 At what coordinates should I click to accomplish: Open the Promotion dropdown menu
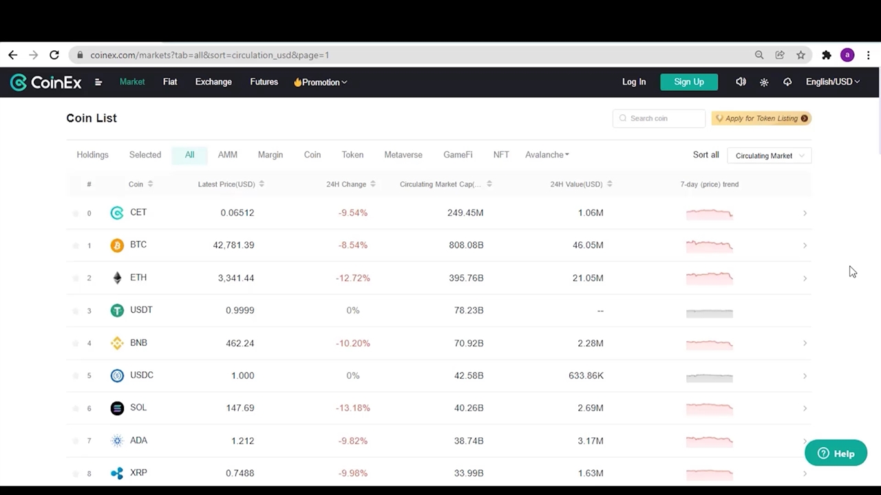320,82
